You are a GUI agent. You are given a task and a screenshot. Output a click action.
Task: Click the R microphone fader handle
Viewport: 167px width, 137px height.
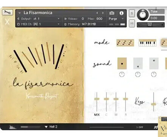coord(125,99)
